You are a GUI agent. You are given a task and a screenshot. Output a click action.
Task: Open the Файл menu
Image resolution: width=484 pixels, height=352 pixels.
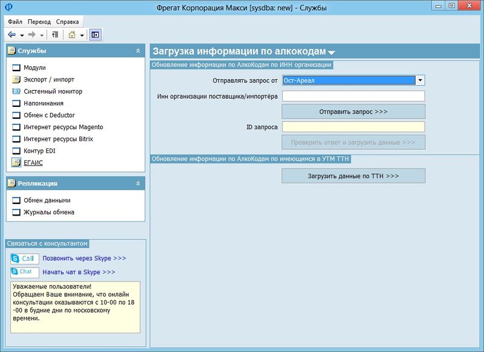pos(15,22)
